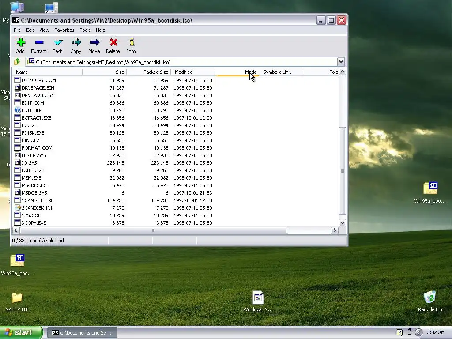Select the SYS.COM file name

click(32, 215)
